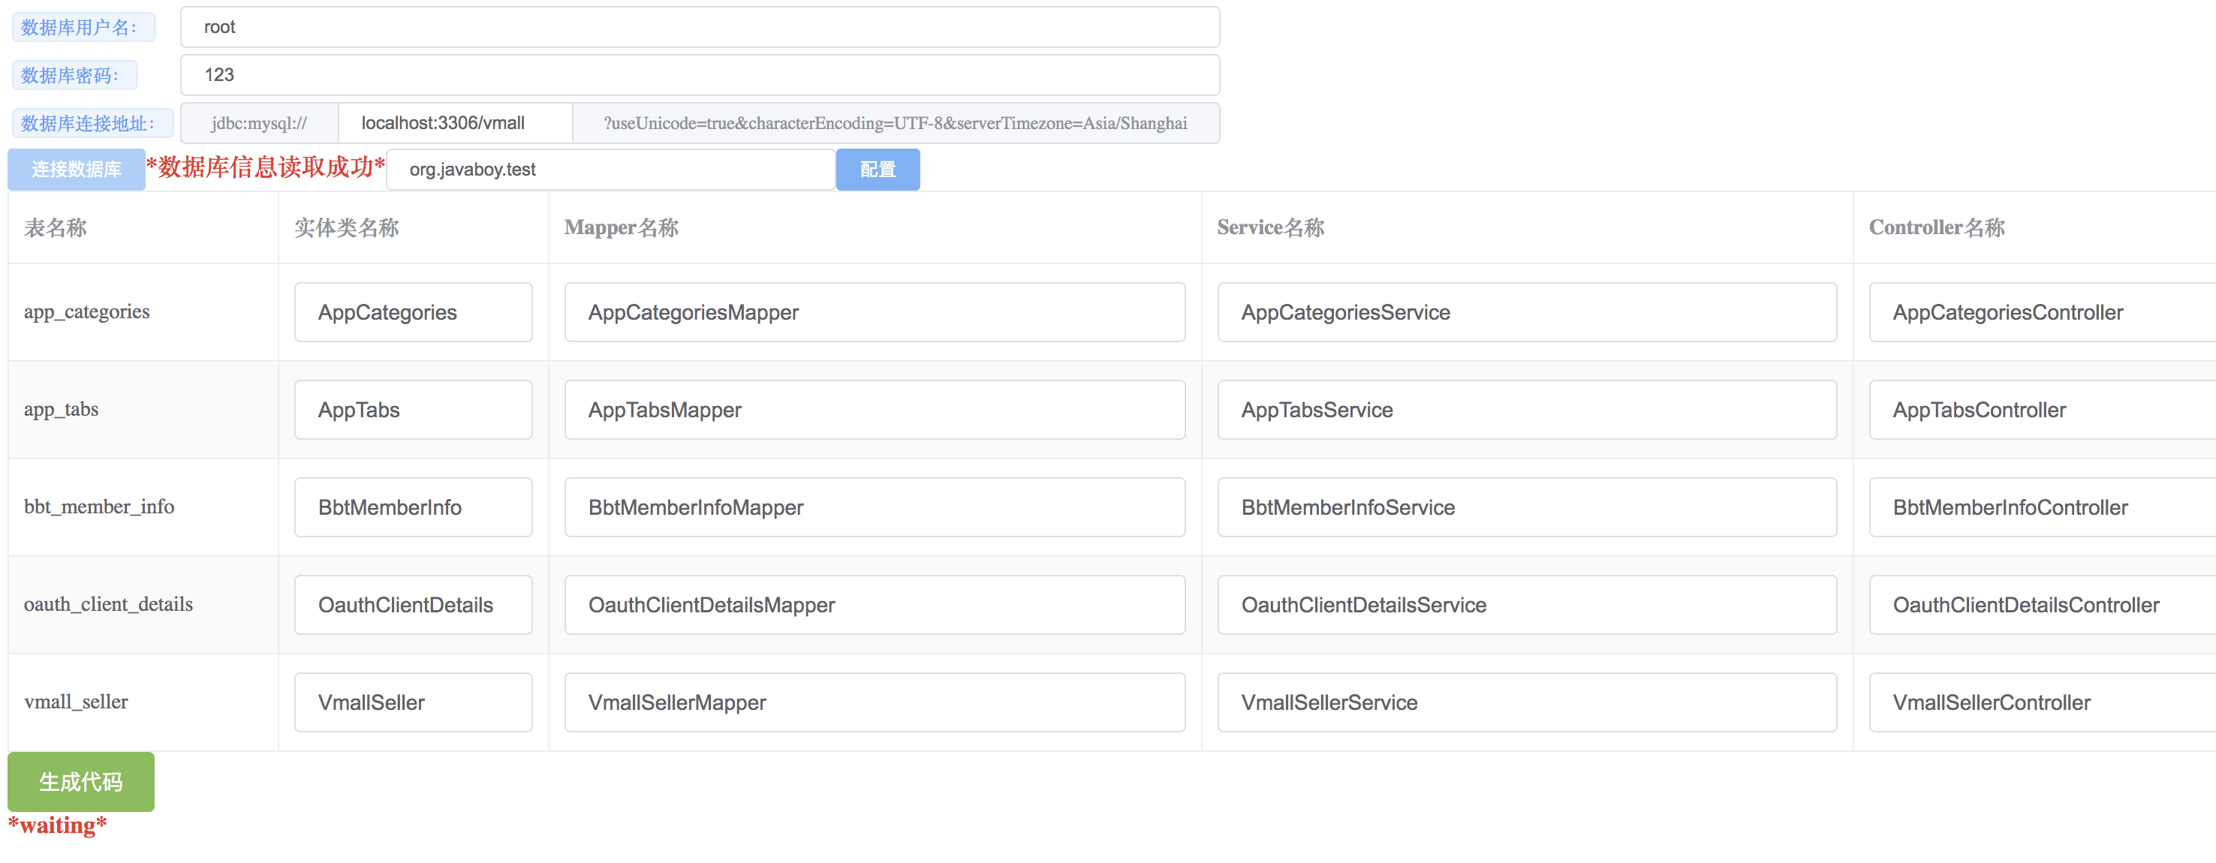Edit the AppCategories entity name field

coord(413,312)
